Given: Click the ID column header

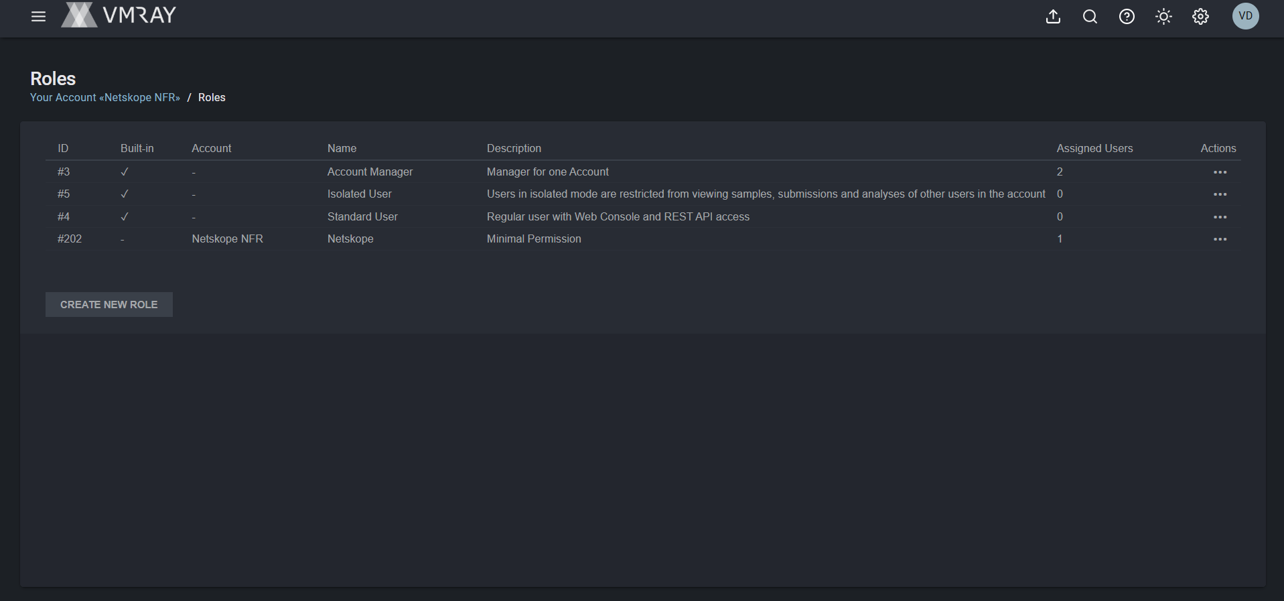Looking at the screenshot, I should [x=63, y=149].
